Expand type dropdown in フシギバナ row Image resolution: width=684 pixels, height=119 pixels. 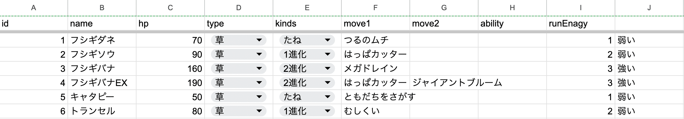coord(259,68)
